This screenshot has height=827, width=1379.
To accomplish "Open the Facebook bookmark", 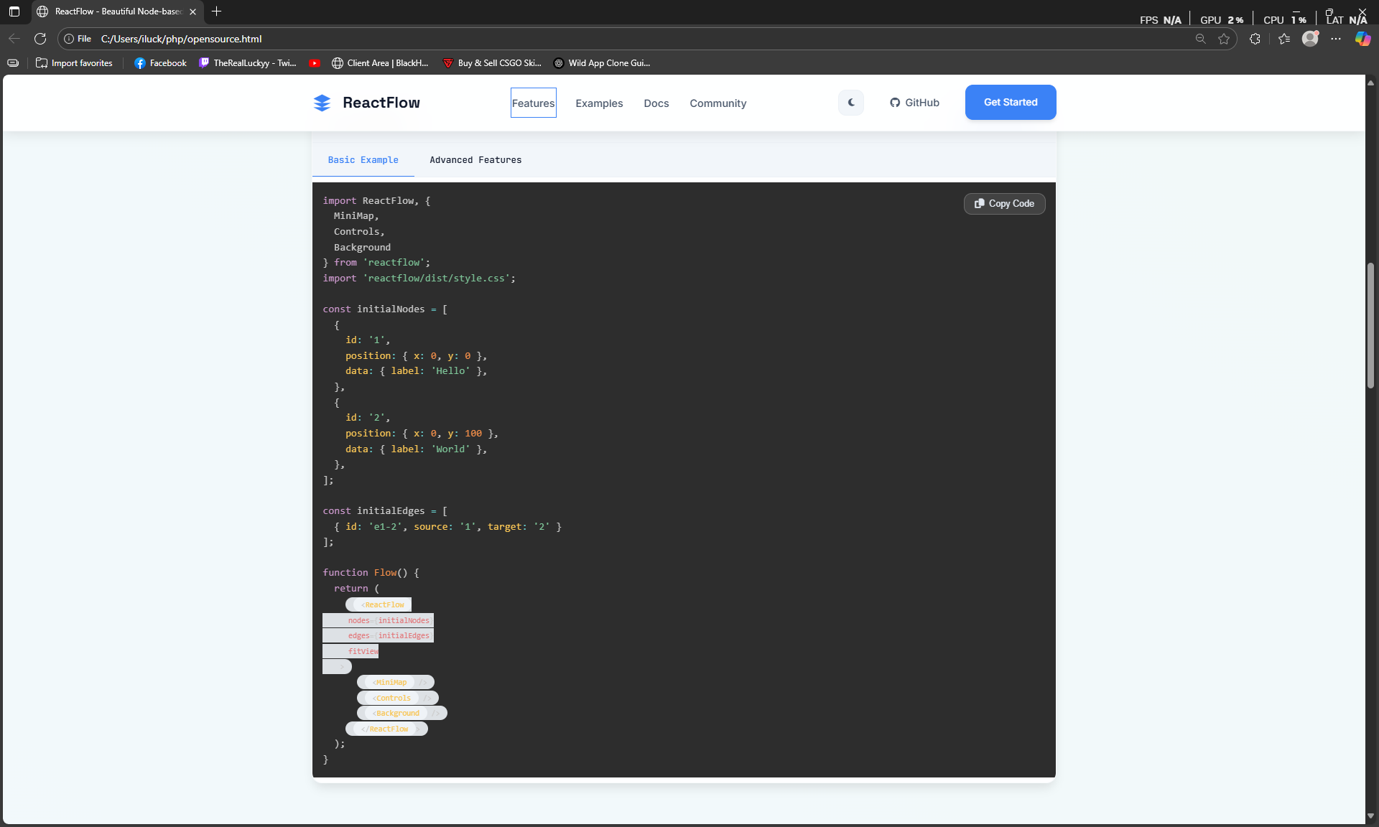I will tap(160, 63).
